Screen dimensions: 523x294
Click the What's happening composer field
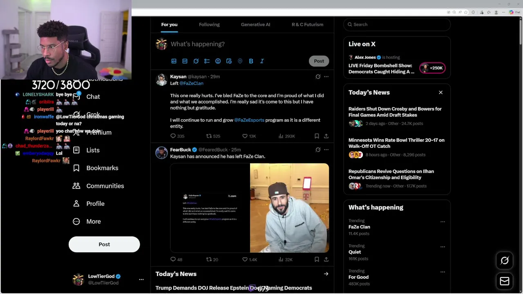pyautogui.click(x=249, y=44)
